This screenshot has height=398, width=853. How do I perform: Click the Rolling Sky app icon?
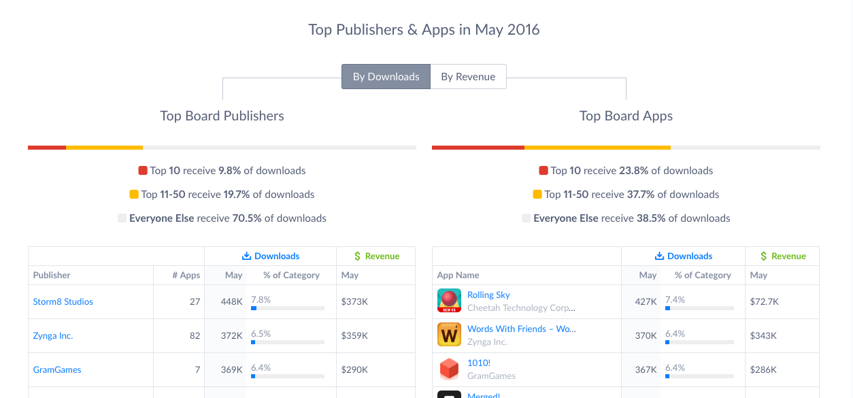[x=449, y=301]
